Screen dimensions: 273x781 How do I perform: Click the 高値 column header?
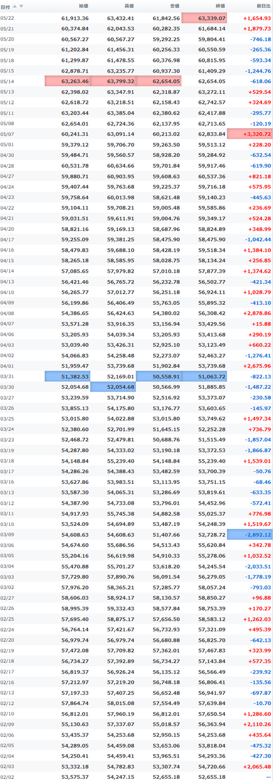129,7
